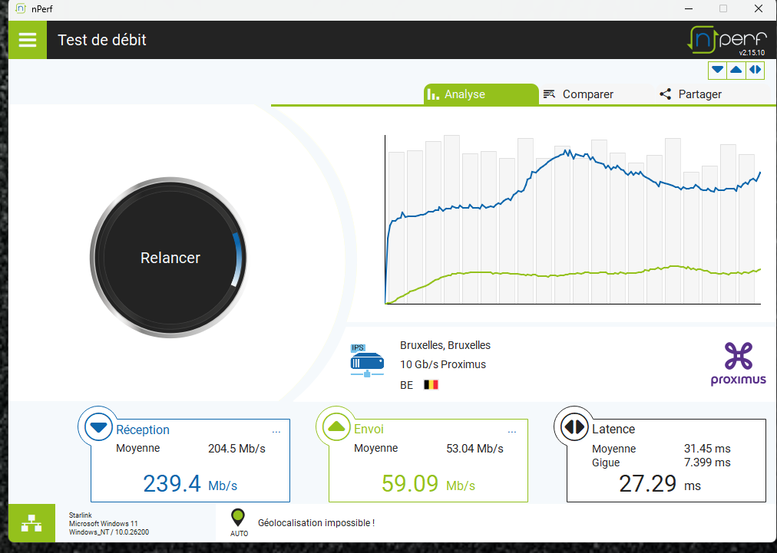Click the nPerf logo
The height and width of the screenshot is (553, 777).
(726, 40)
